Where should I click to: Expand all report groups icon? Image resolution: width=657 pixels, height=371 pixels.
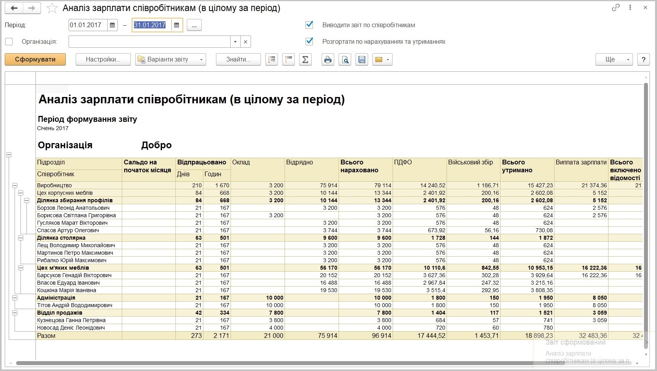point(272,60)
